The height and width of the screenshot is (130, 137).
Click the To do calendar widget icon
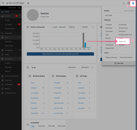pyautogui.click(x=27, y=67)
